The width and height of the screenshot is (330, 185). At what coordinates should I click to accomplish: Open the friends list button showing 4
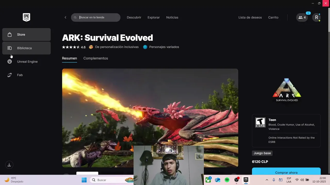tap(302, 17)
